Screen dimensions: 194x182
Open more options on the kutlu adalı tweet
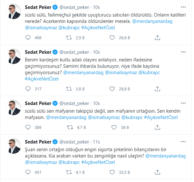pyautogui.click(x=183, y=52)
